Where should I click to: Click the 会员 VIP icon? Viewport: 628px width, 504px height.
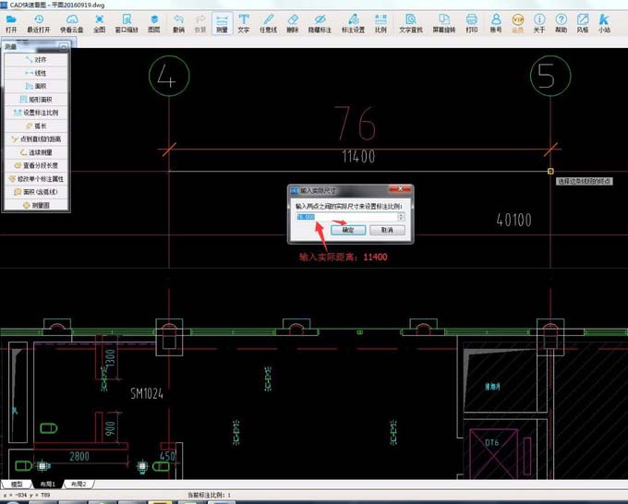pyautogui.click(x=517, y=22)
